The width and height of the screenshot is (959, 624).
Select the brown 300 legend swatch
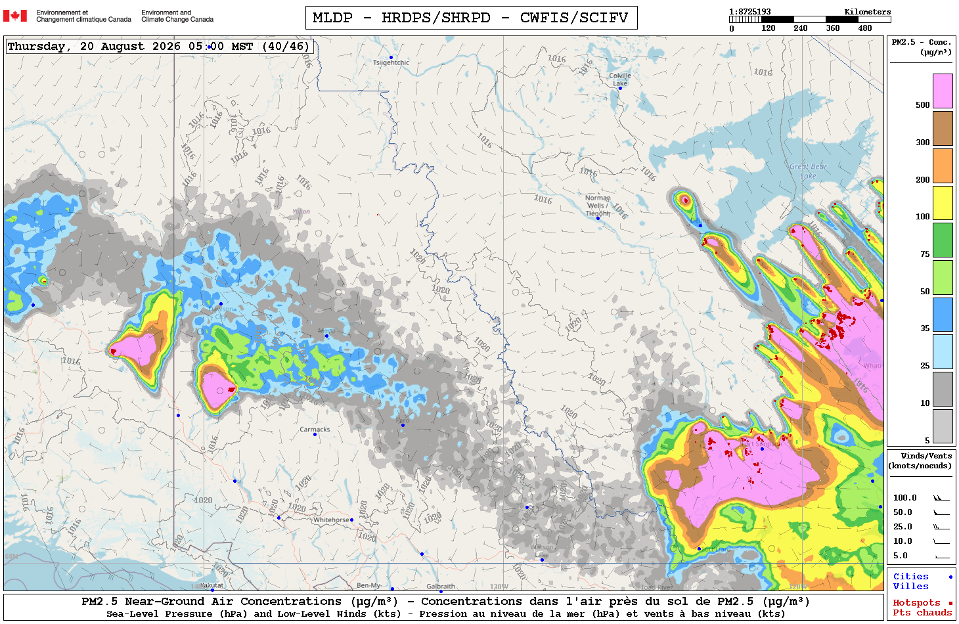(x=943, y=128)
